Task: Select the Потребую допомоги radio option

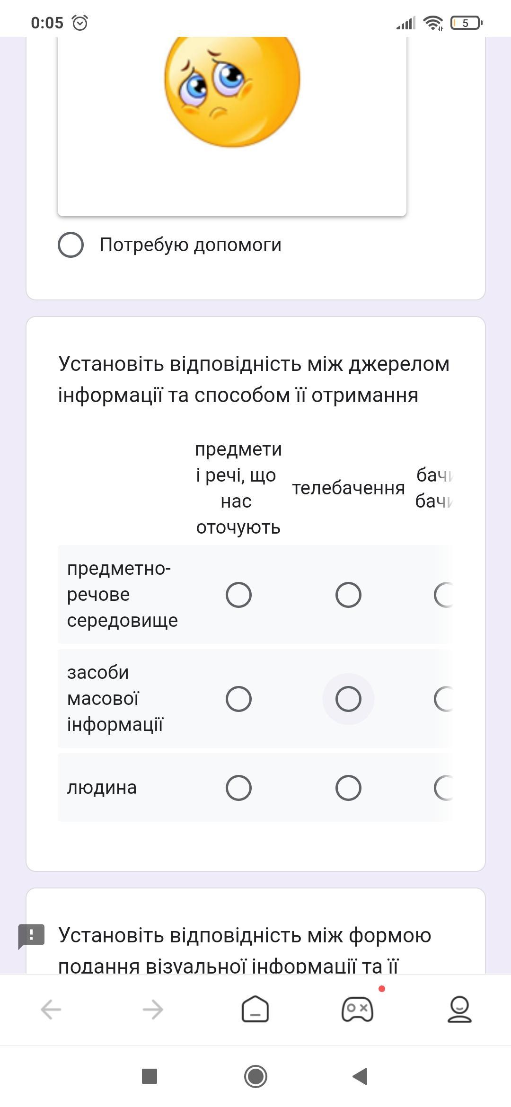Action: tap(70, 245)
